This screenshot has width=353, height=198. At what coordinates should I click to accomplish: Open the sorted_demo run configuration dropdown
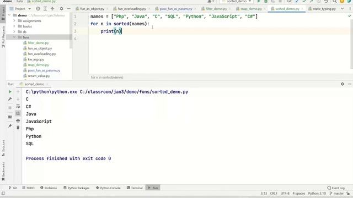pyautogui.click(x=237, y=1)
